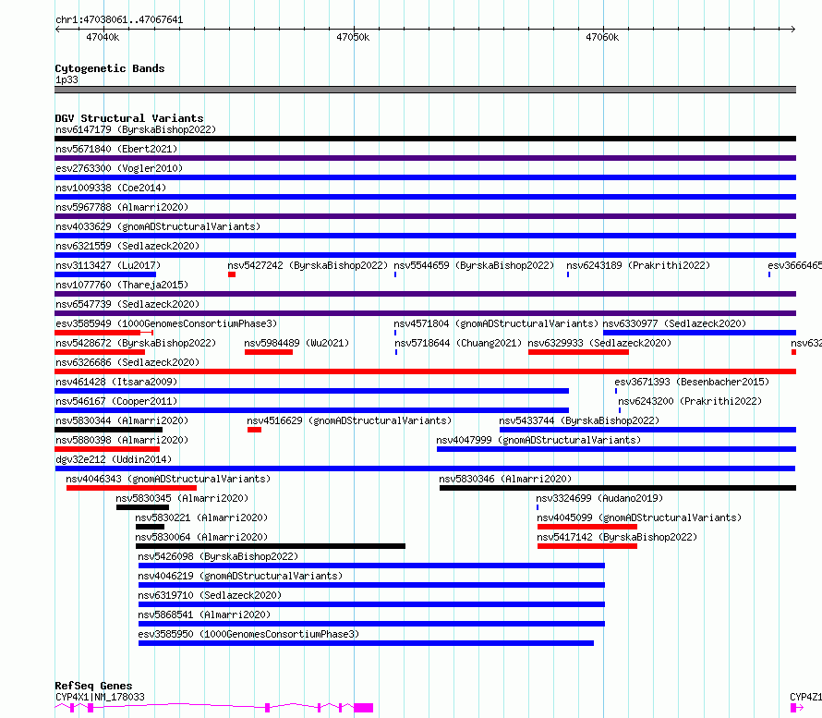This screenshot has width=822, height=718.
Task: Click the nsv6321559 (Sedlazeck2020) label
Action: point(127,246)
